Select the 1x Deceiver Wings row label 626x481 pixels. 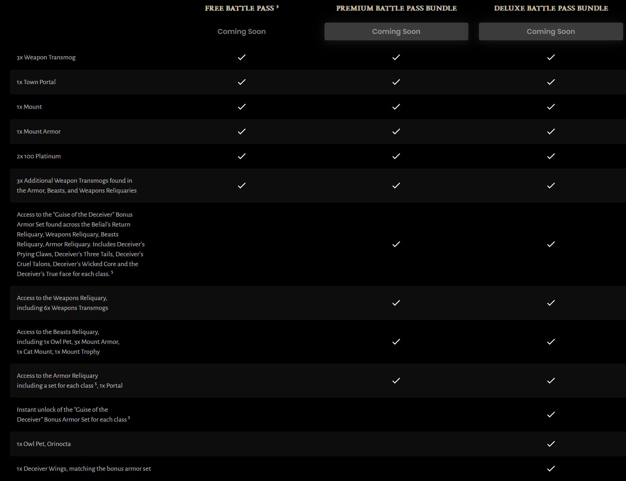84,469
